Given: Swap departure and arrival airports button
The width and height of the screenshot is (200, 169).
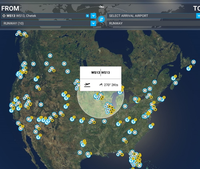Looking at the screenshot, I should coord(102,19).
